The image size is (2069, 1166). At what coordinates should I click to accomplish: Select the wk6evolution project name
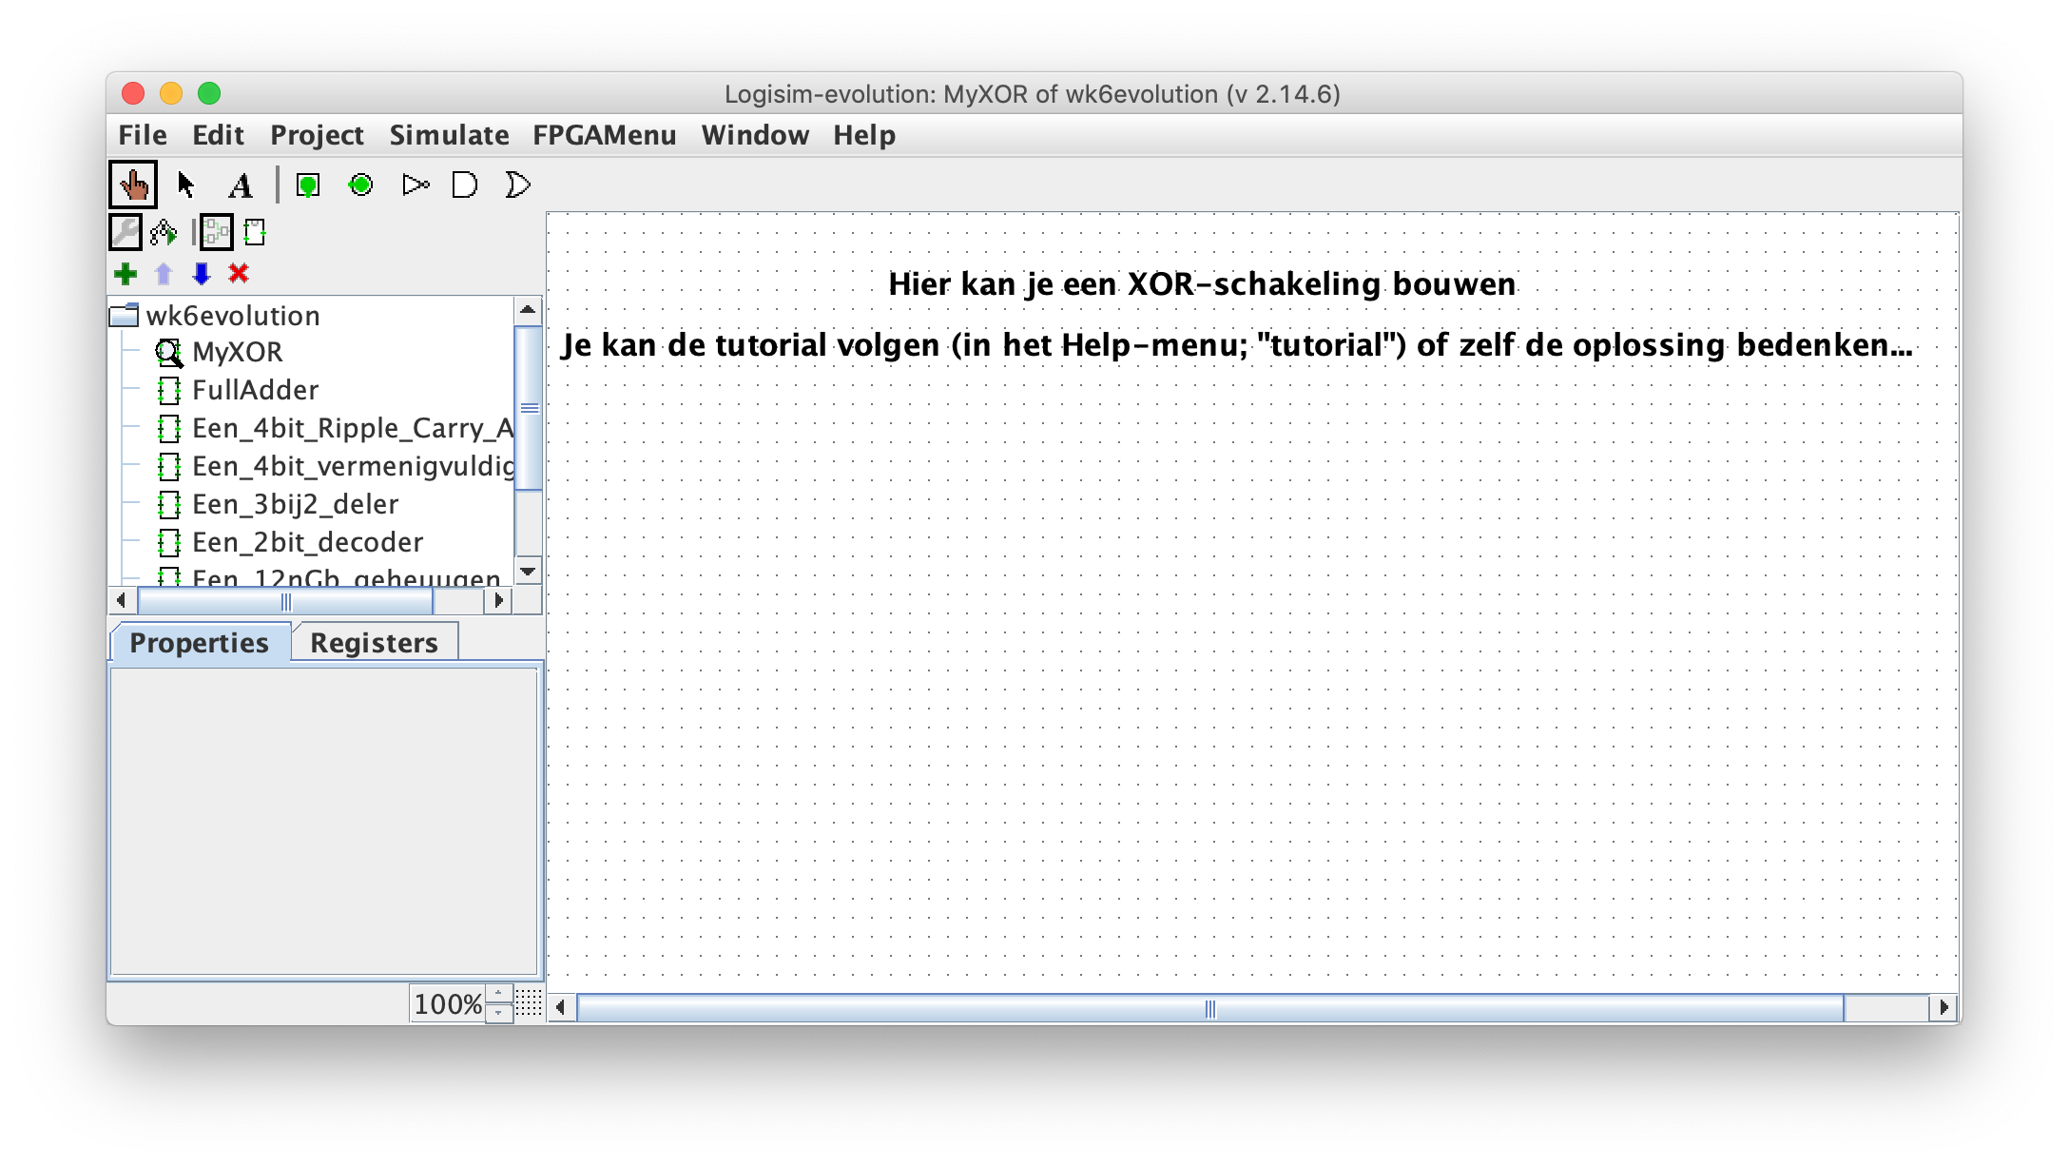233,315
